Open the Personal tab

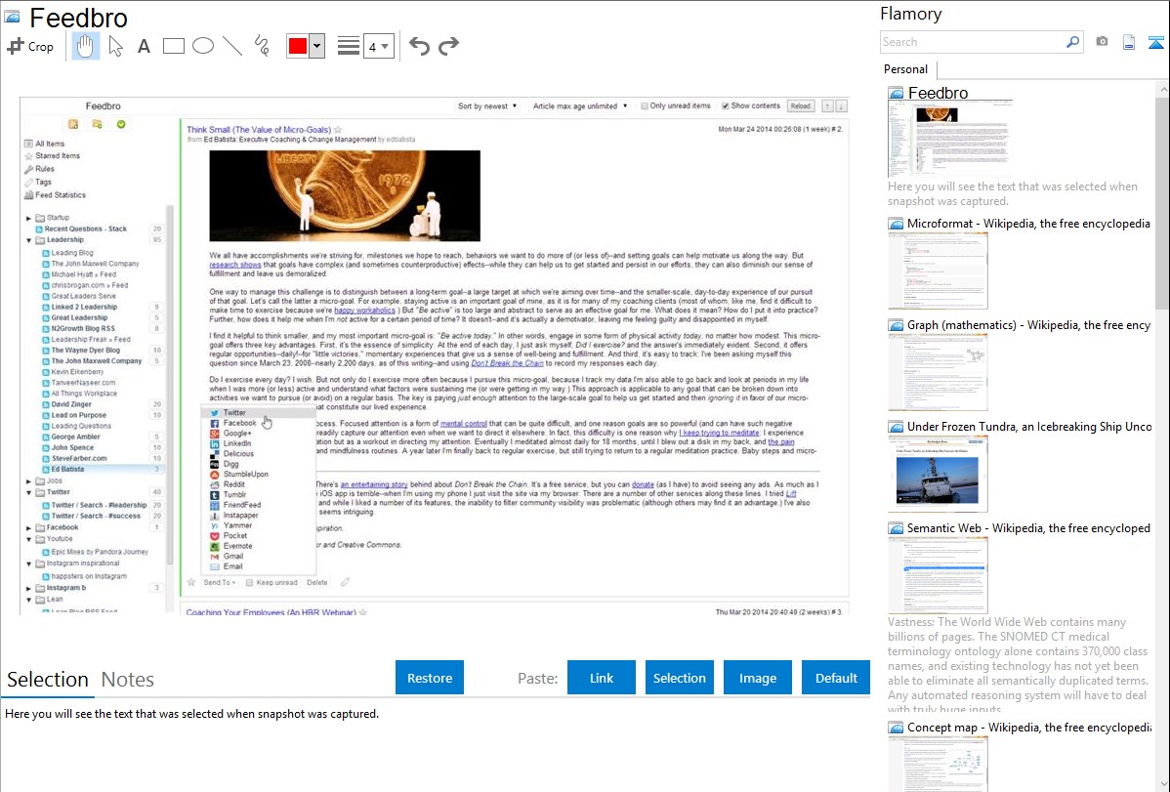(905, 69)
